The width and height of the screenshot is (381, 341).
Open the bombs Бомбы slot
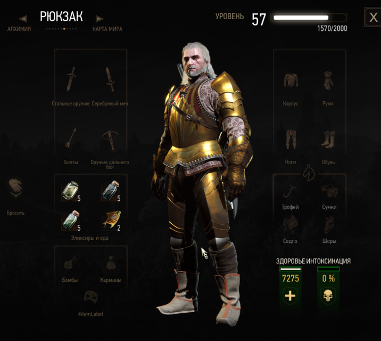tap(70, 263)
